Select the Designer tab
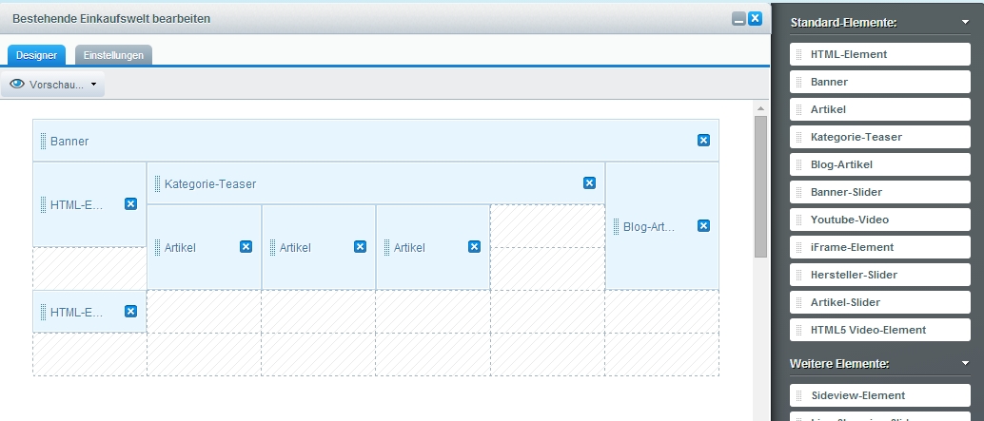 tap(36, 55)
